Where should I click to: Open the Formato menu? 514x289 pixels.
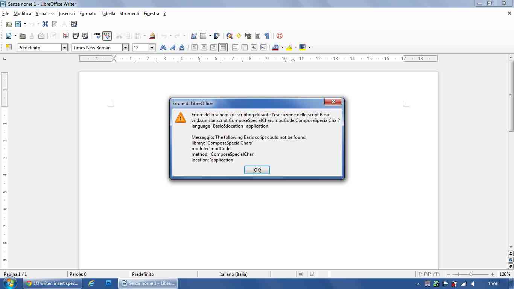[x=88, y=14]
